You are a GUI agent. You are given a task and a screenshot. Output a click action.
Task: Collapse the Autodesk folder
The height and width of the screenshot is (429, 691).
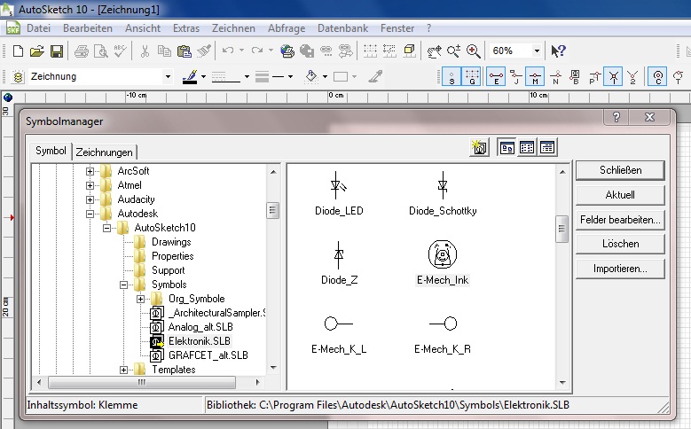pos(90,214)
